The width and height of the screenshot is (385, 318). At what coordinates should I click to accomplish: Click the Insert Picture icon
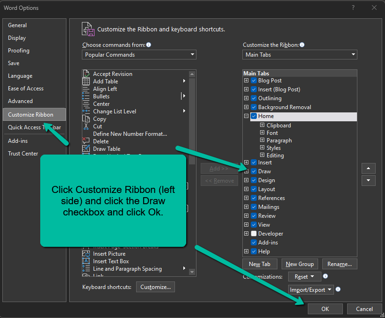click(86, 254)
